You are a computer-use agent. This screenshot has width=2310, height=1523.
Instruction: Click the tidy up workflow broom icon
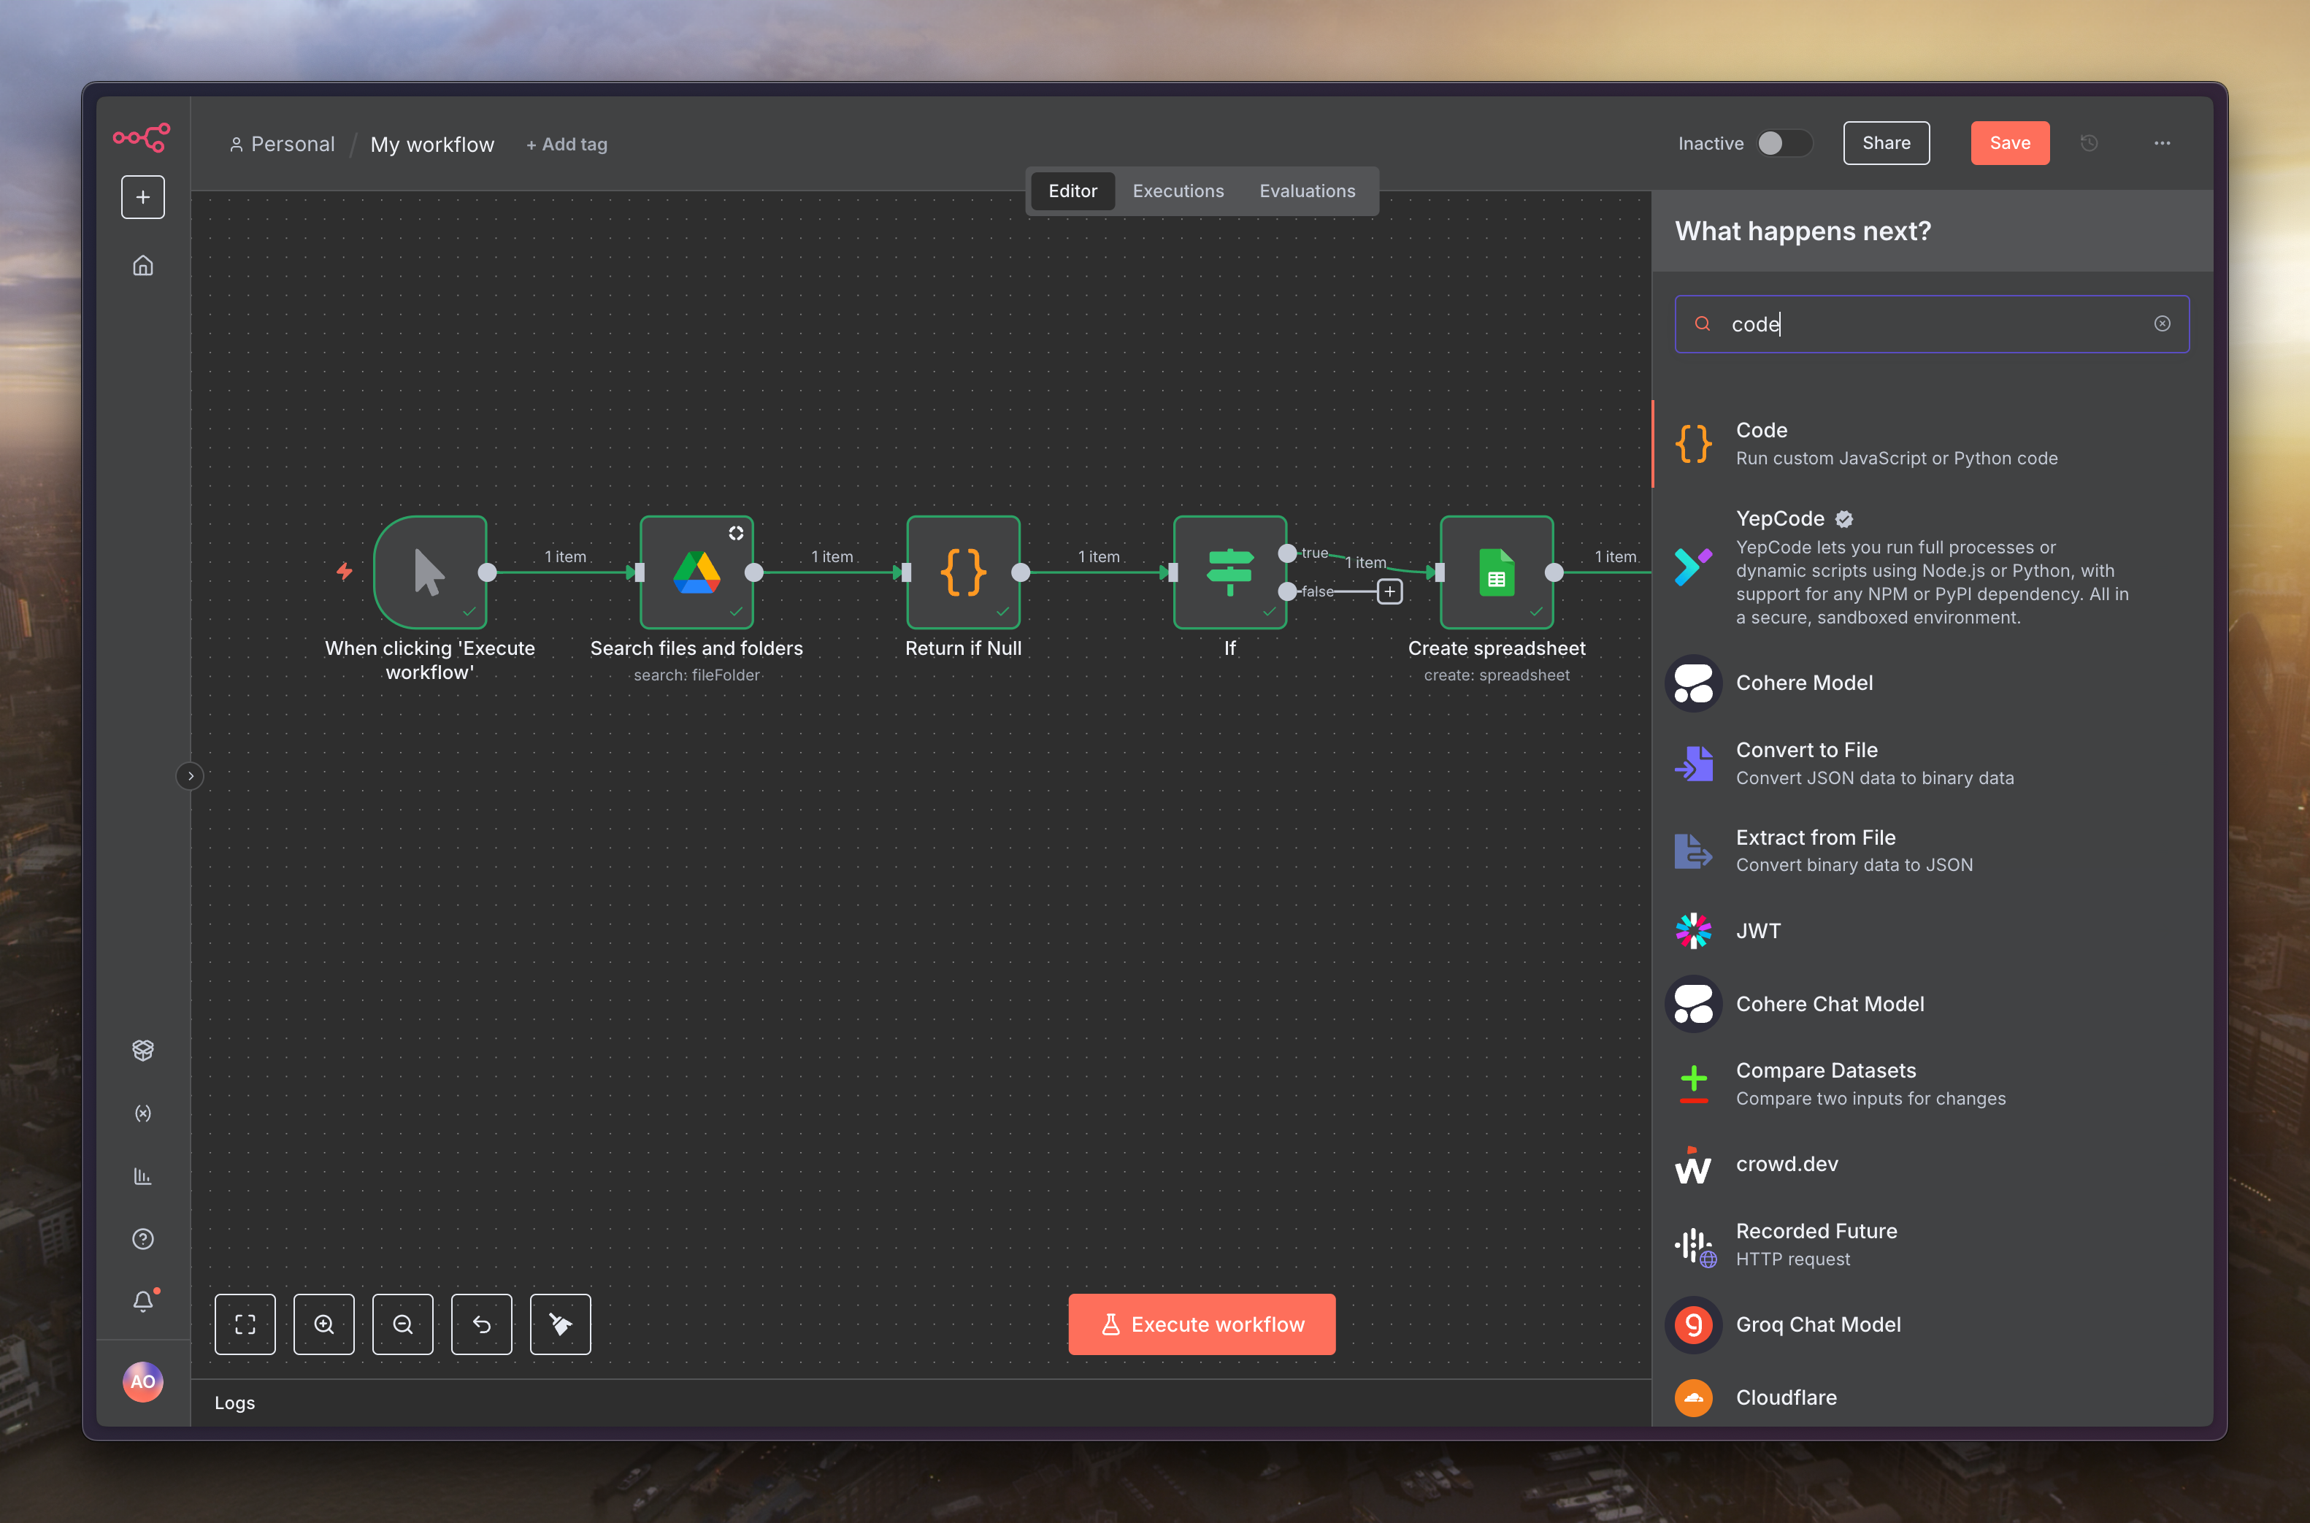click(x=560, y=1325)
